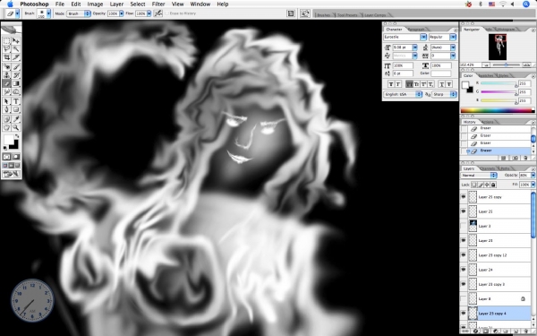Select the Brush tool in toolbox

[x=16, y=67]
